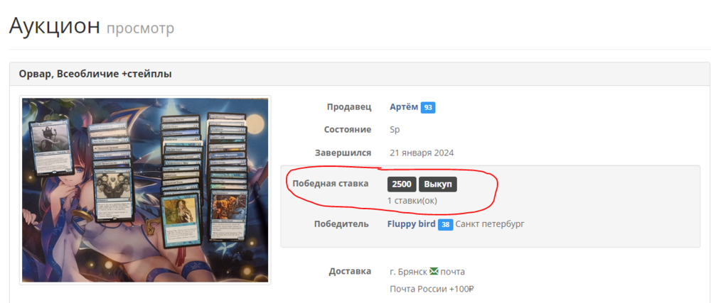
Task: Click the end date 21 января 2024
Action: (x=422, y=153)
